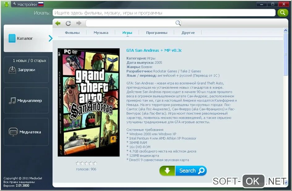Open the Другие tab
The height and width of the screenshot is (191, 292).
pos(188,33)
